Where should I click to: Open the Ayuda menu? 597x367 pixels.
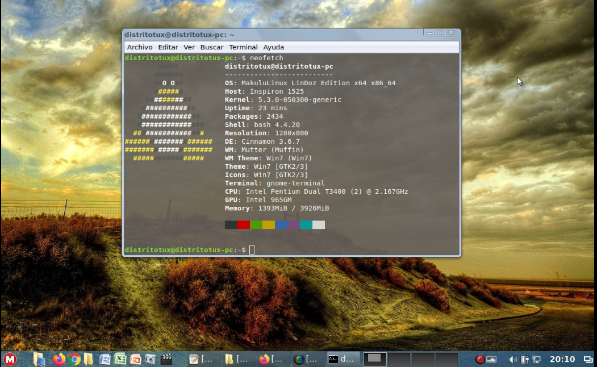point(273,47)
